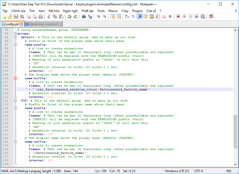The image size is (239, 174).
Task: Click the Print icon in toolbar
Action: [40, 17]
